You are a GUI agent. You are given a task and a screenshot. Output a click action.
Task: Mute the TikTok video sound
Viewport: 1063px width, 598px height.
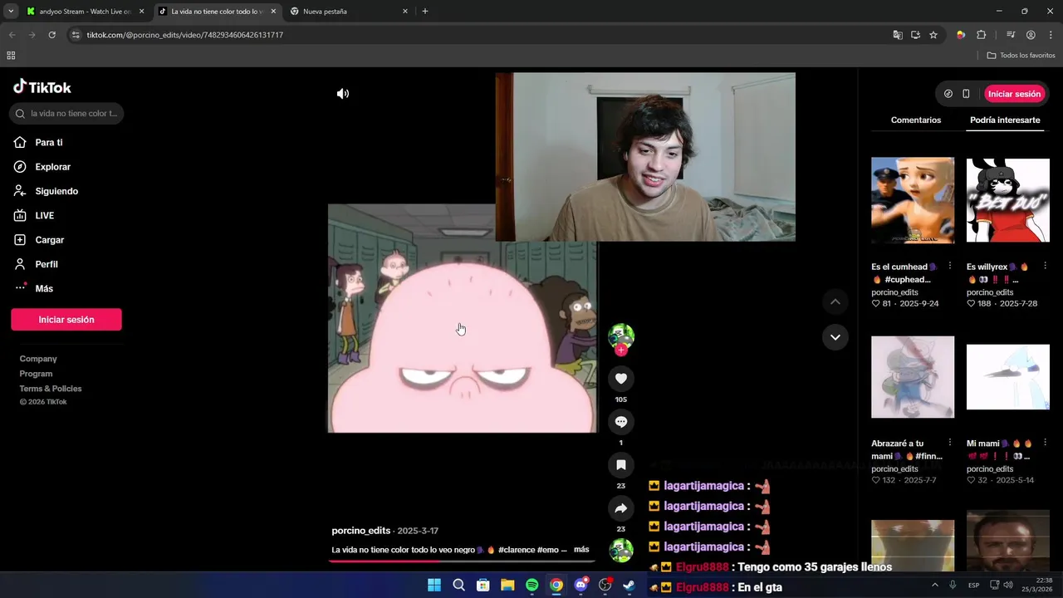(x=343, y=94)
